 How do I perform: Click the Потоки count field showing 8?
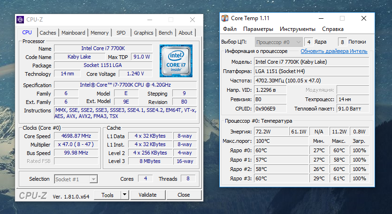pyautogui.click(x=342, y=42)
